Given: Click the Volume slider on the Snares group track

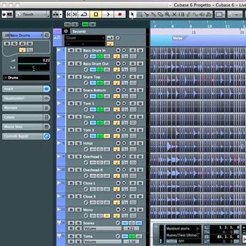Looking at the screenshot, I should tap(102, 228).
